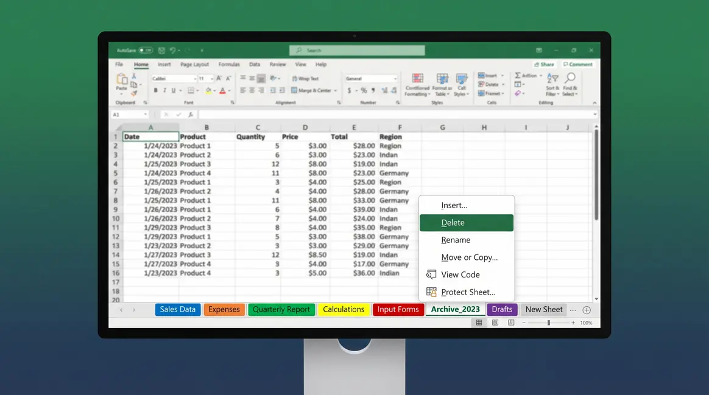Switch to Page Layout view in status bar

[495, 323]
